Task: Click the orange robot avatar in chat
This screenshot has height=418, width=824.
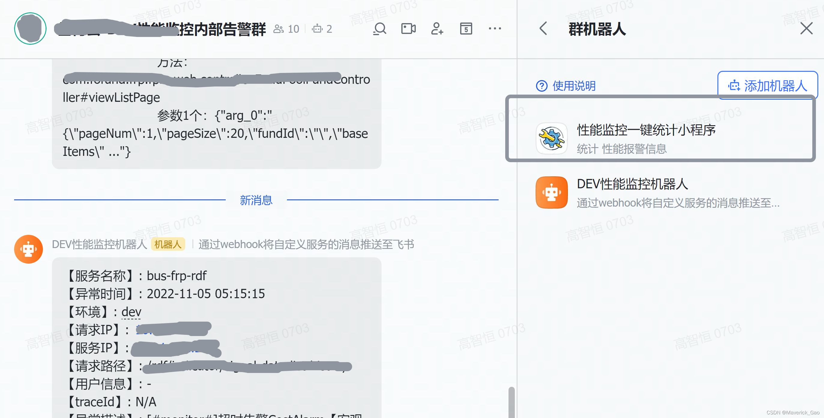Action: click(x=29, y=249)
